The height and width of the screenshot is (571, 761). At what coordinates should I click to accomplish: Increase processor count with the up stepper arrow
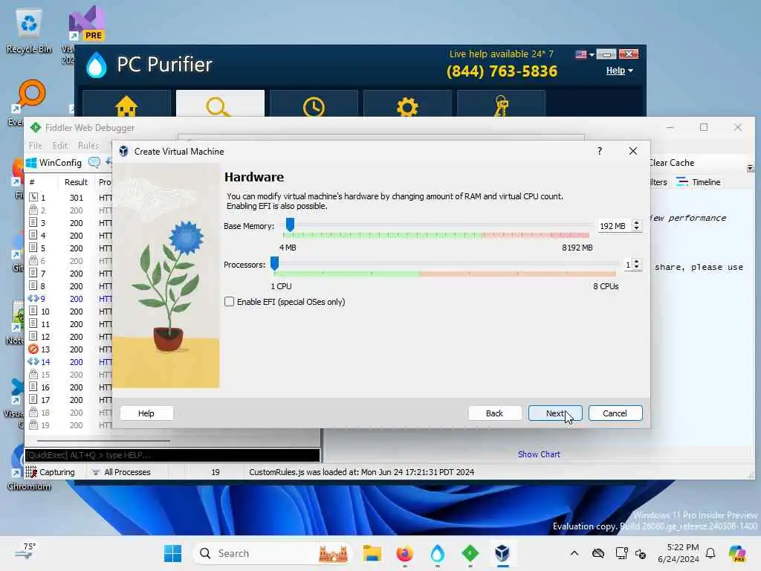click(637, 261)
